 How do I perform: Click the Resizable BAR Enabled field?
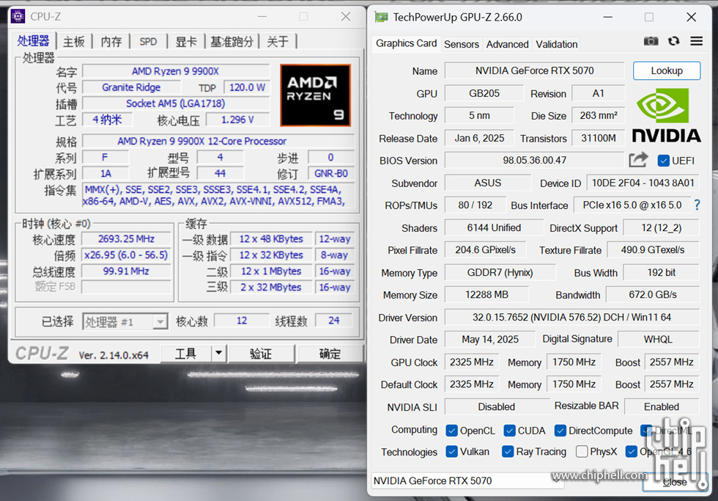(x=662, y=407)
